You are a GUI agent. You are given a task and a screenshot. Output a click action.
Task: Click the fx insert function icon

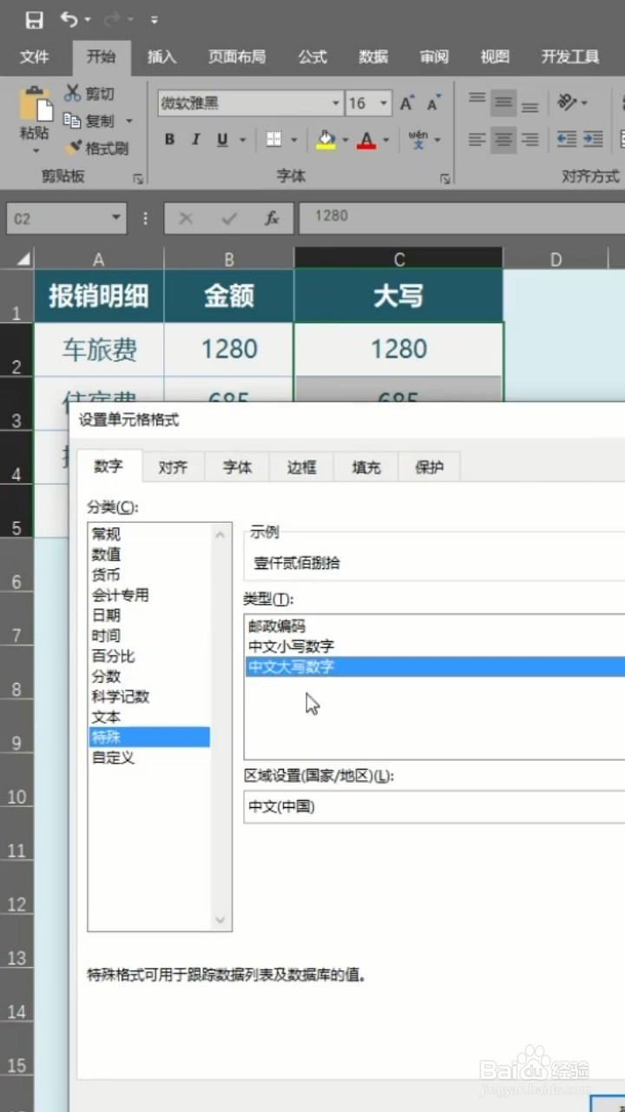[272, 218]
